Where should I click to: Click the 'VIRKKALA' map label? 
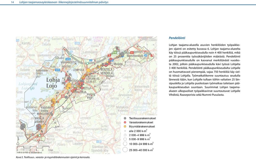click(38, 118)
